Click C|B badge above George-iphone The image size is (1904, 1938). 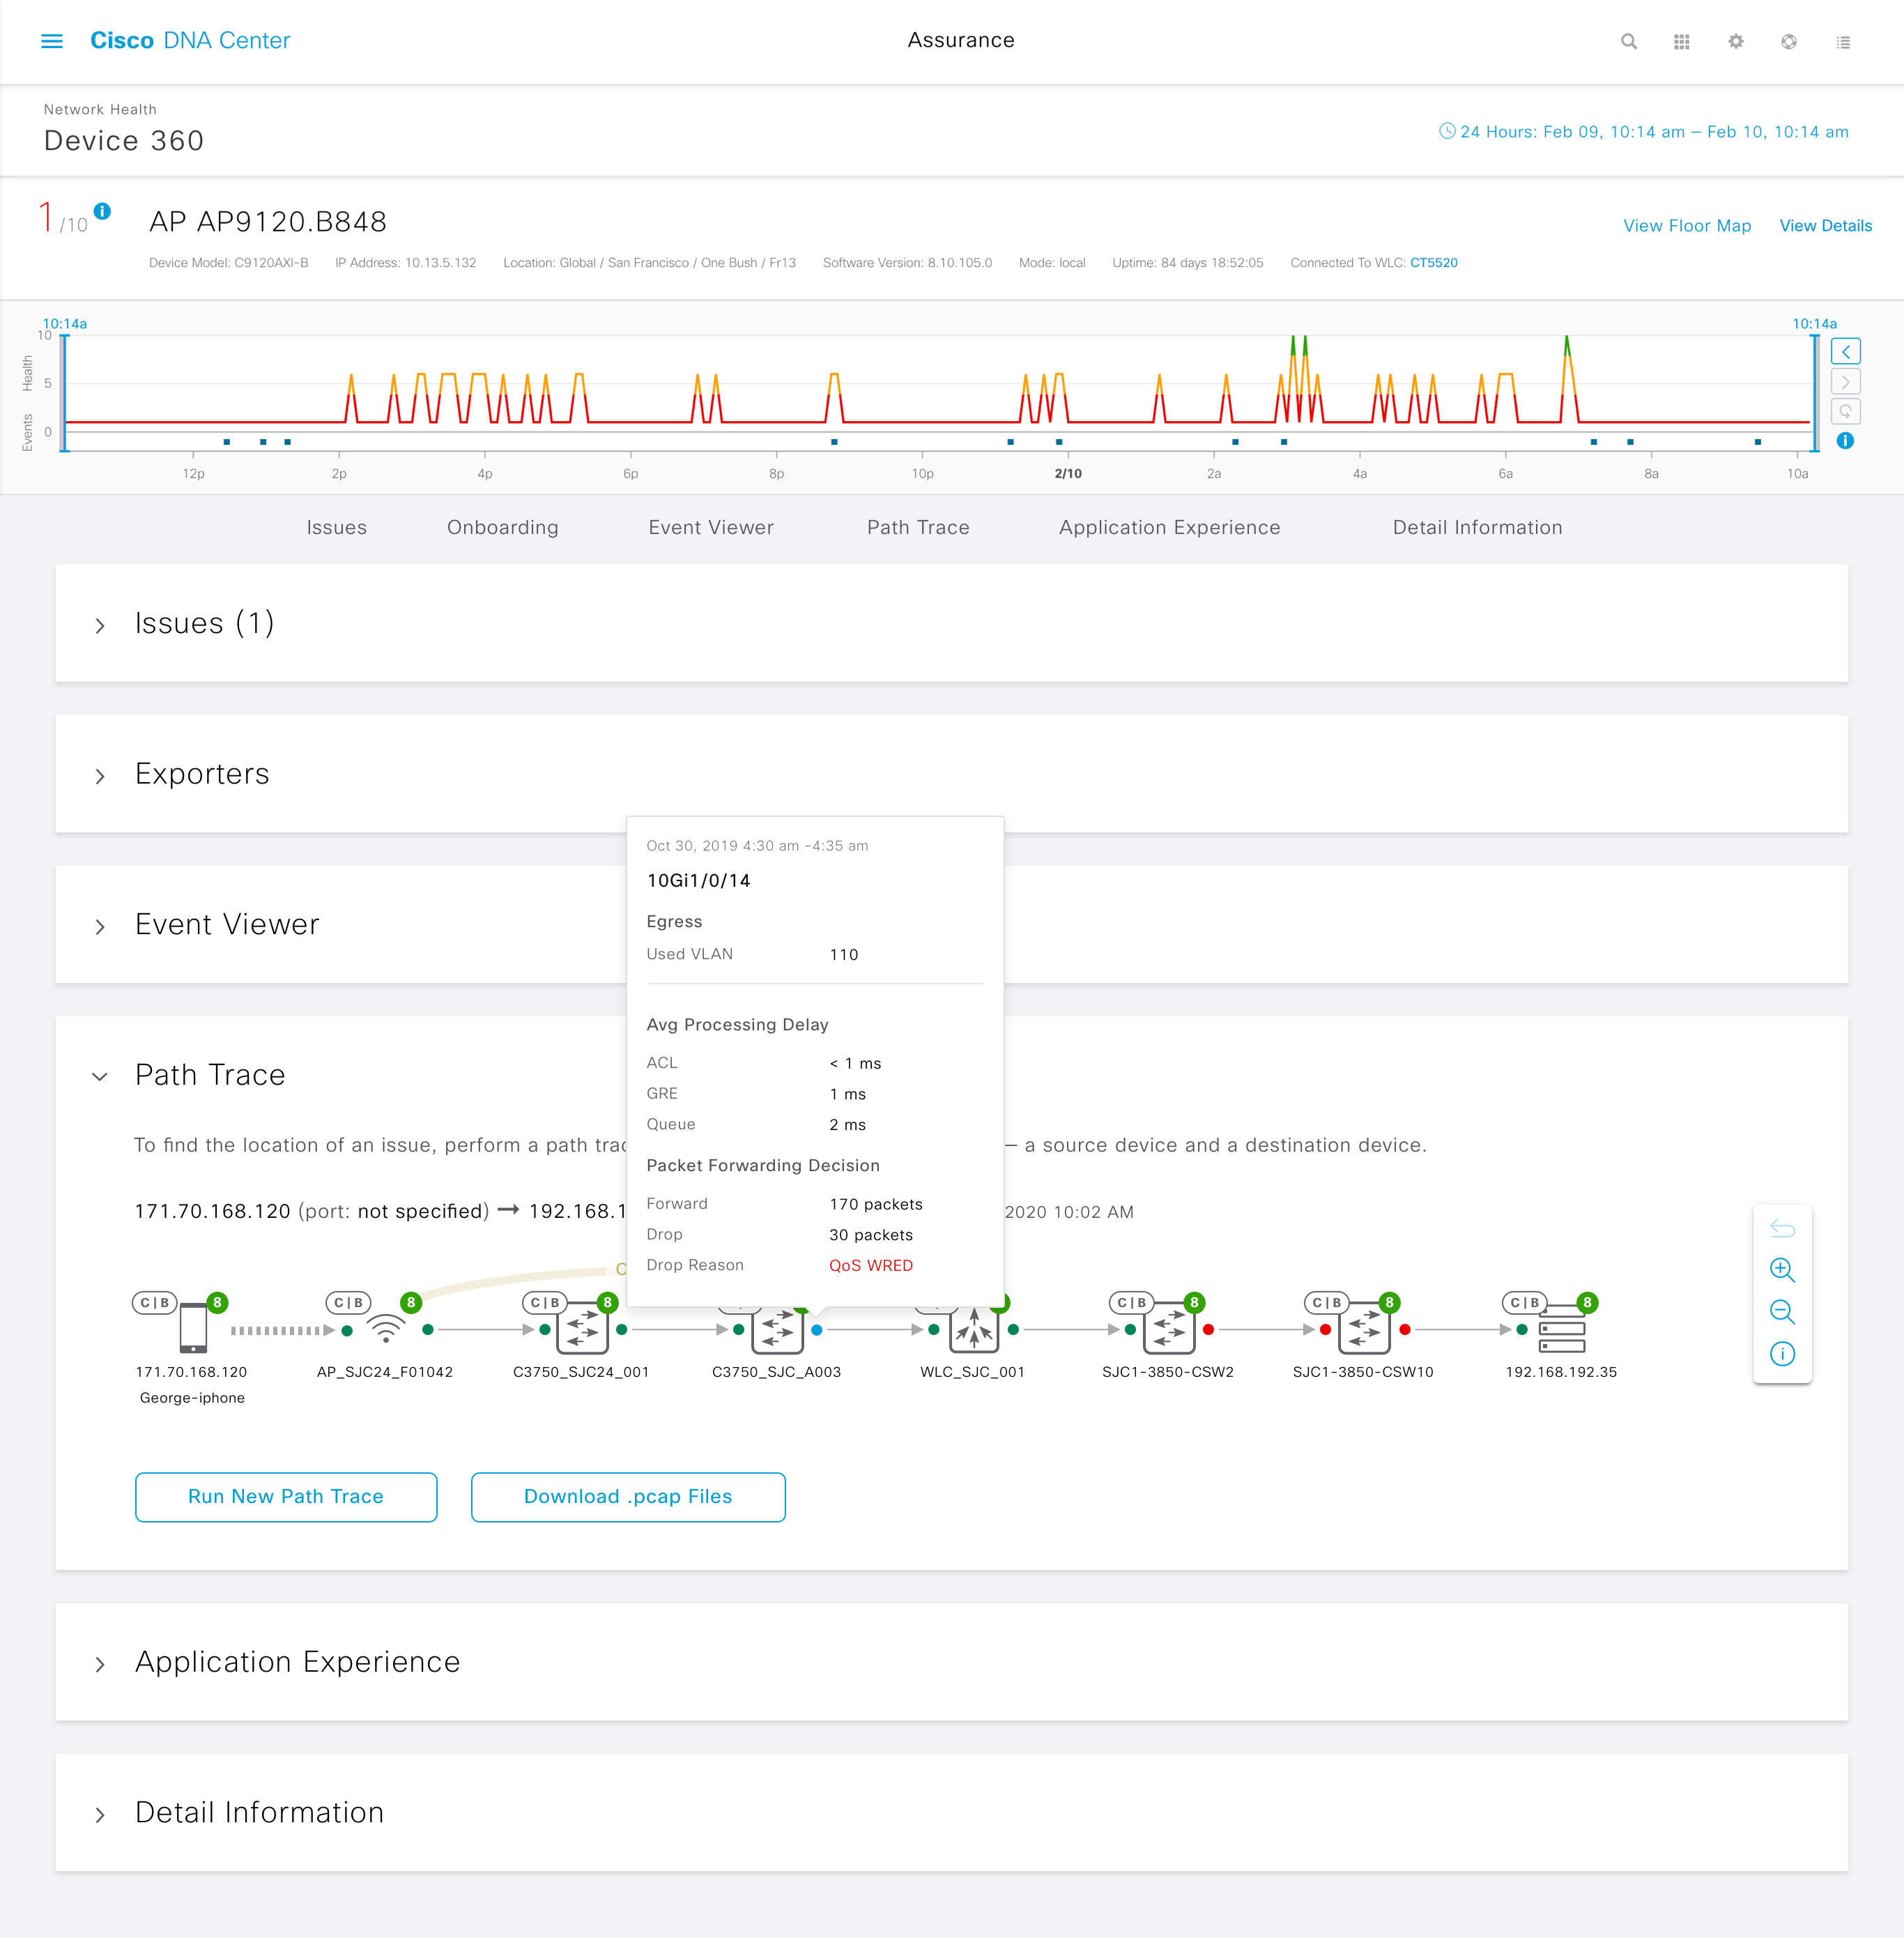click(x=155, y=1303)
